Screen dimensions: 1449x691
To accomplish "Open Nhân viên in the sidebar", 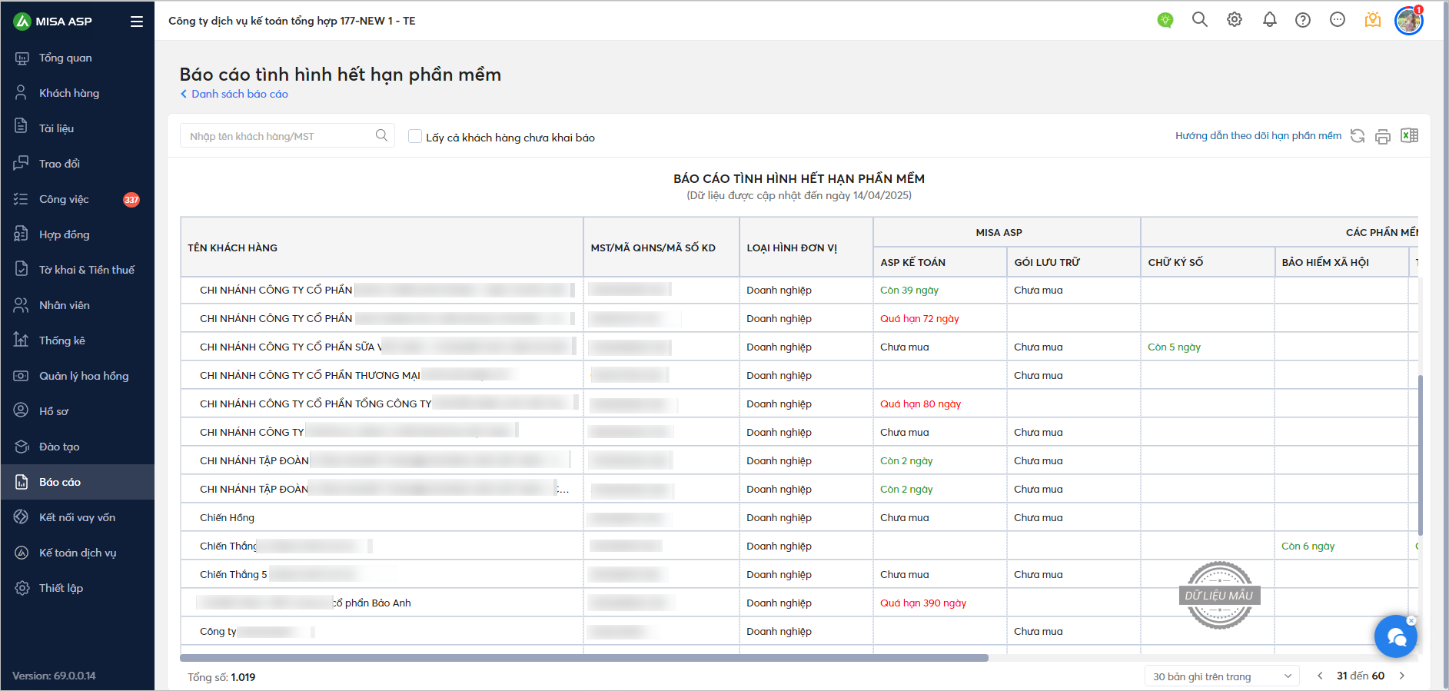I will [x=77, y=305].
